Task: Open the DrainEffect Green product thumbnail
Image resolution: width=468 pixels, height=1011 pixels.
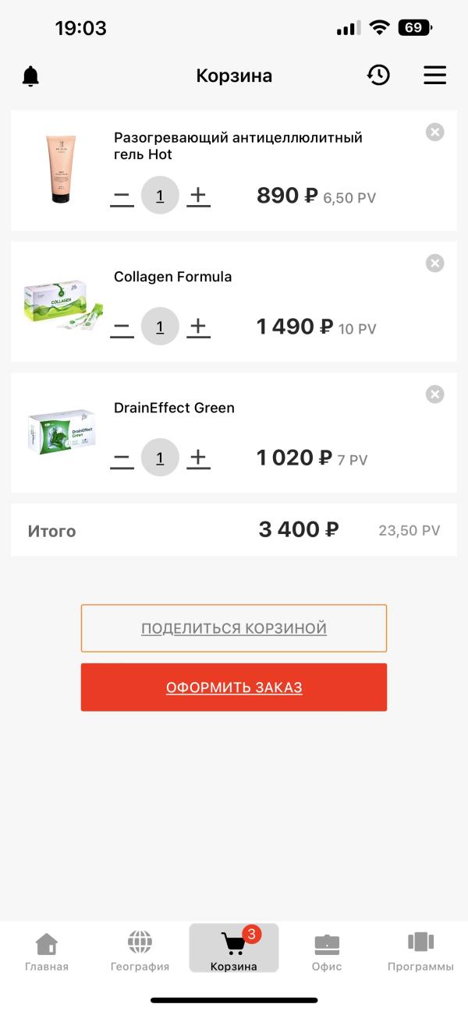Action: tap(61, 431)
